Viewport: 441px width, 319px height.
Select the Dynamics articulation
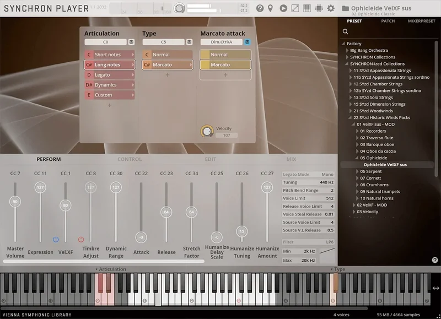pyautogui.click(x=110, y=85)
